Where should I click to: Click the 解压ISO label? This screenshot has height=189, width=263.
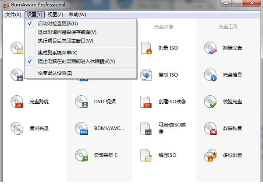tap(167, 155)
